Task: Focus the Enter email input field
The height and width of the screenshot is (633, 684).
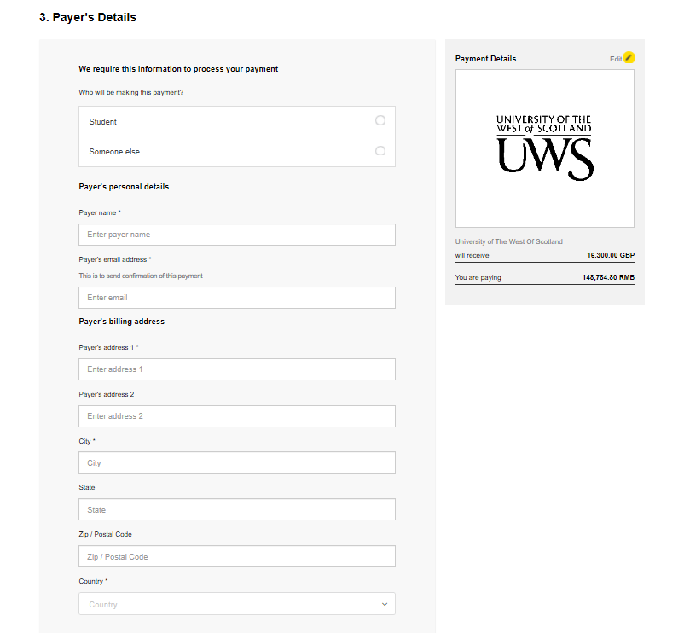Action: [x=236, y=298]
